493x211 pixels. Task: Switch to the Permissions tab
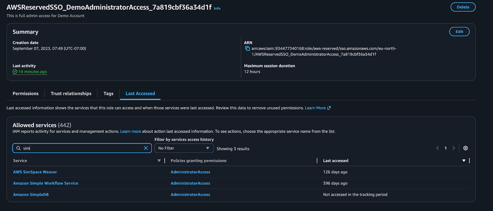26,93
